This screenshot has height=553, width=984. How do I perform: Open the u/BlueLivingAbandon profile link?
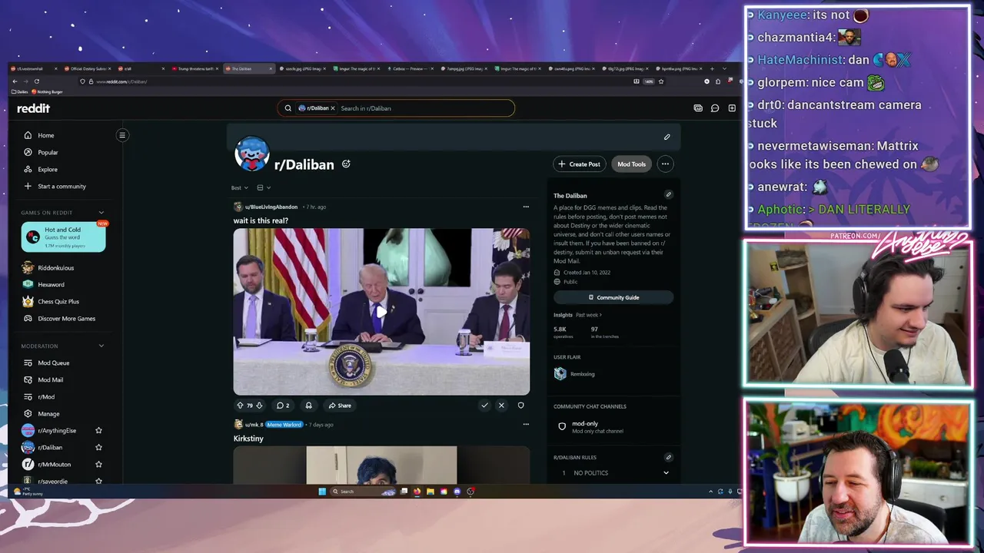(271, 207)
